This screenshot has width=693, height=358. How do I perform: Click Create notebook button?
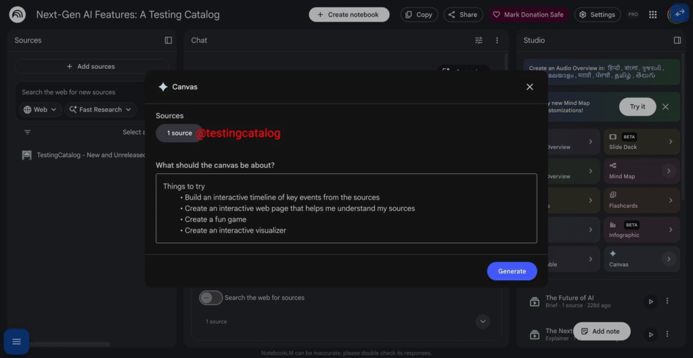pos(349,15)
